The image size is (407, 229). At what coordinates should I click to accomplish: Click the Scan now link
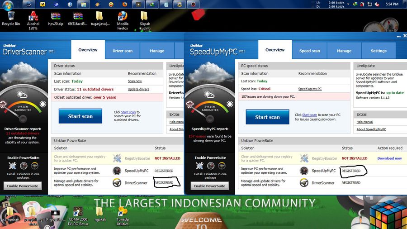click(x=135, y=81)
